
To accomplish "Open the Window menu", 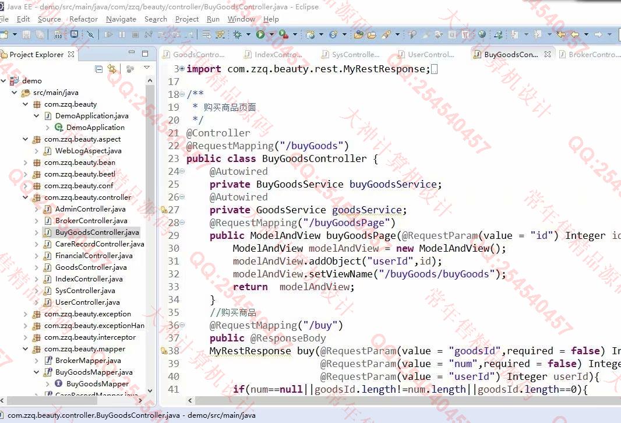I will 241,19.
